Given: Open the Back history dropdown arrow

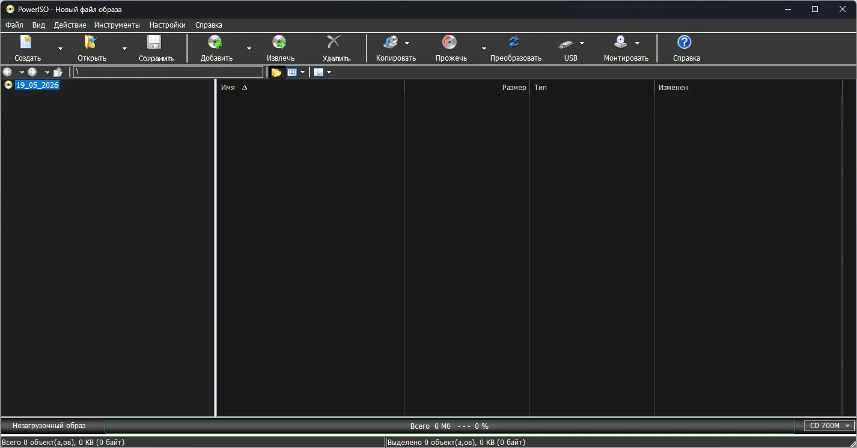Looking at the screenshot, I should point(22,73).
